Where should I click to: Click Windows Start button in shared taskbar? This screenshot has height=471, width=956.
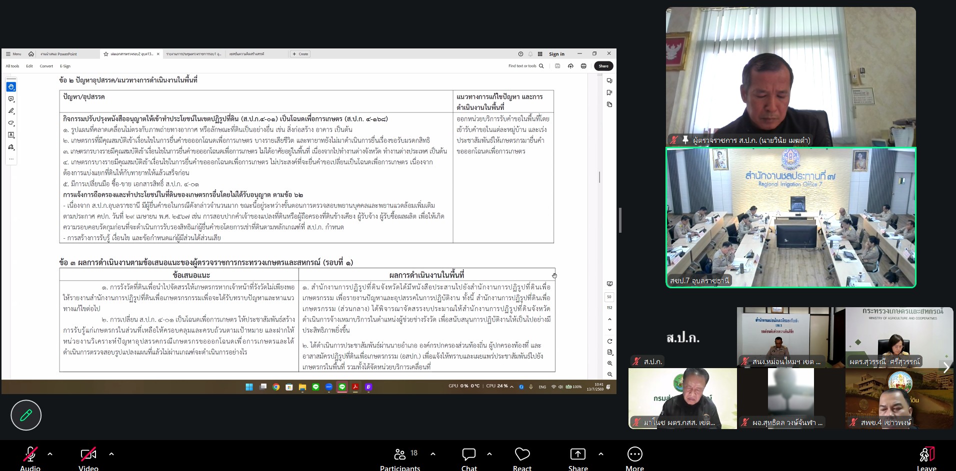249,387
